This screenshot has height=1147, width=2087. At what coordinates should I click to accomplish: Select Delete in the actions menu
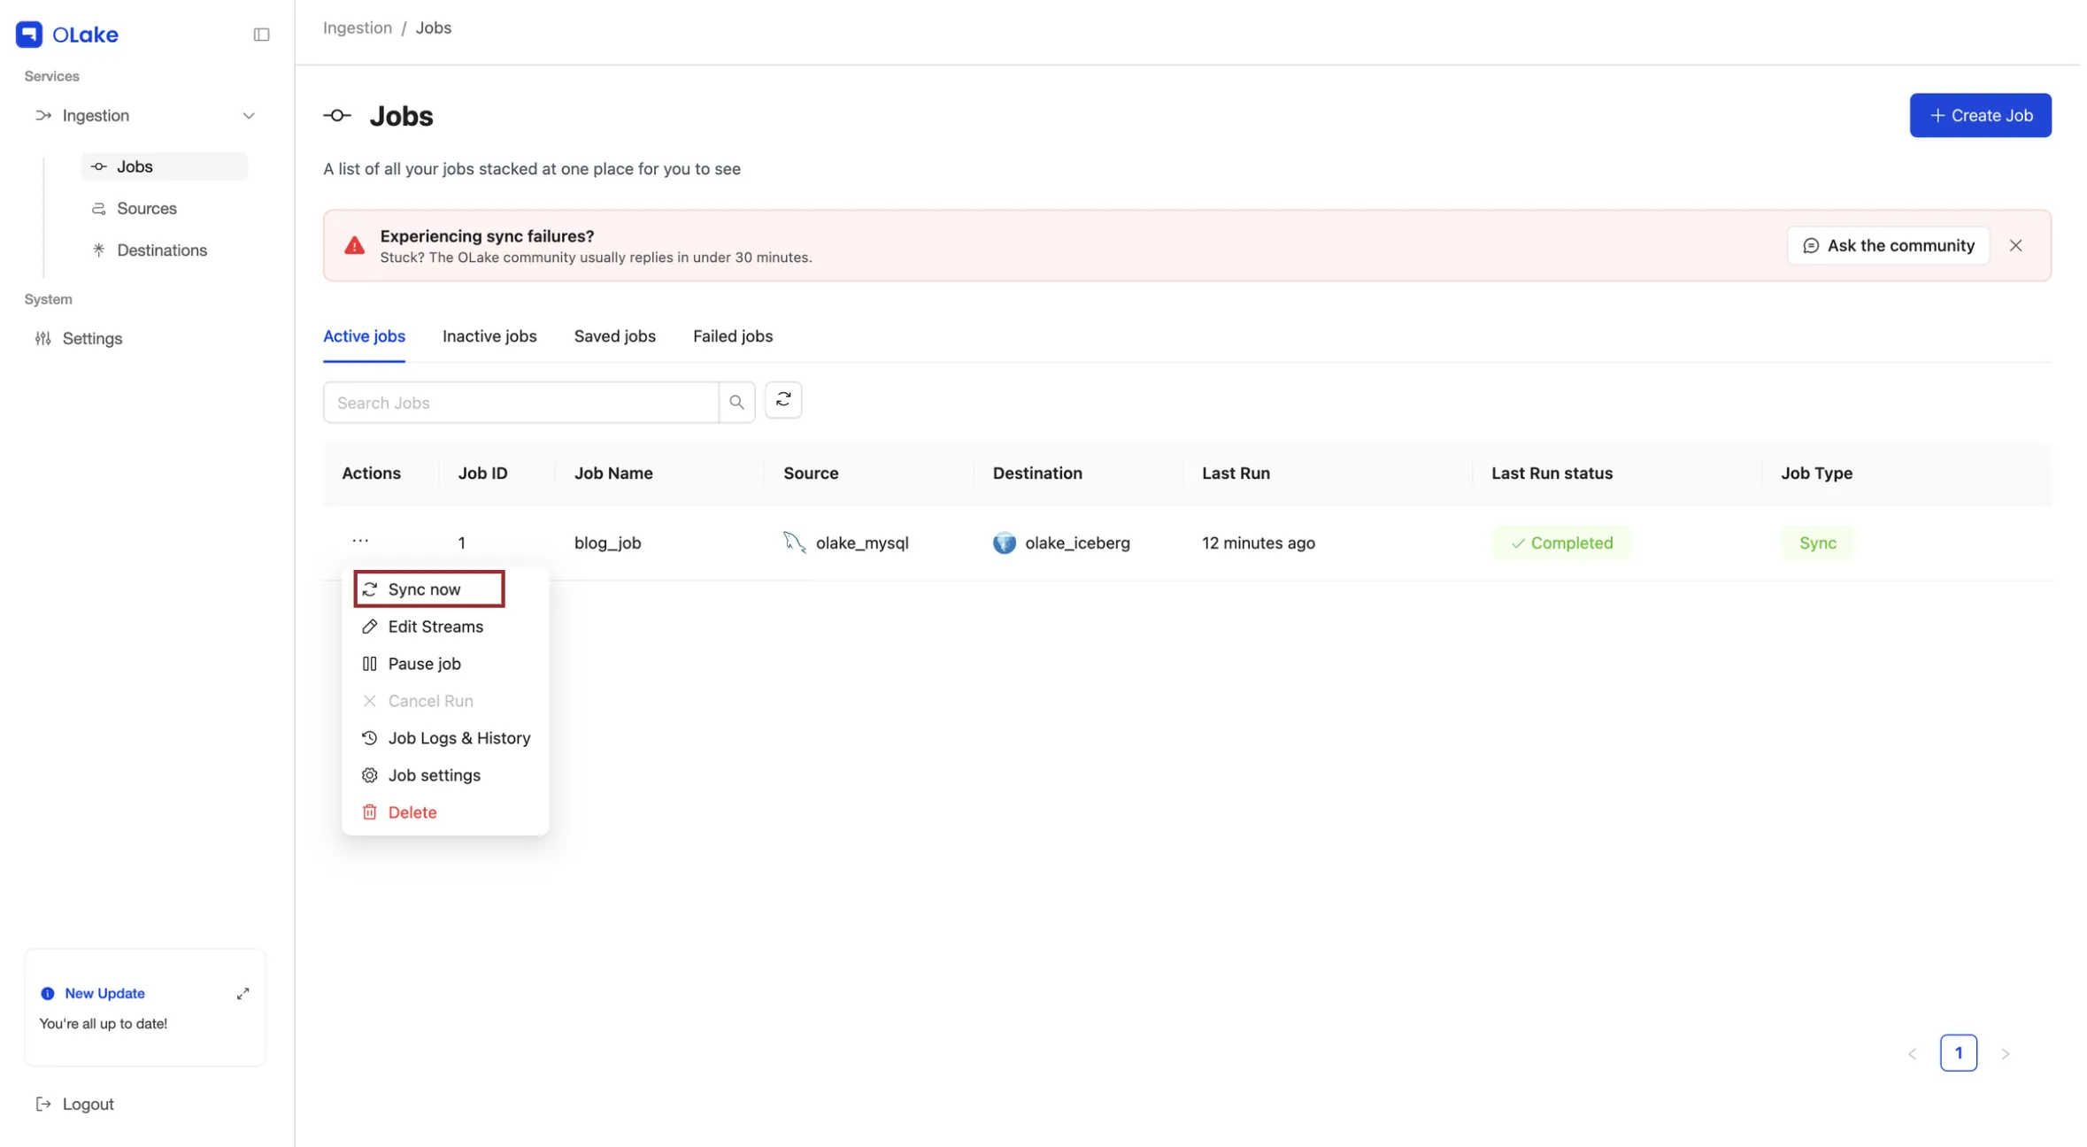(x=412, y=812)
